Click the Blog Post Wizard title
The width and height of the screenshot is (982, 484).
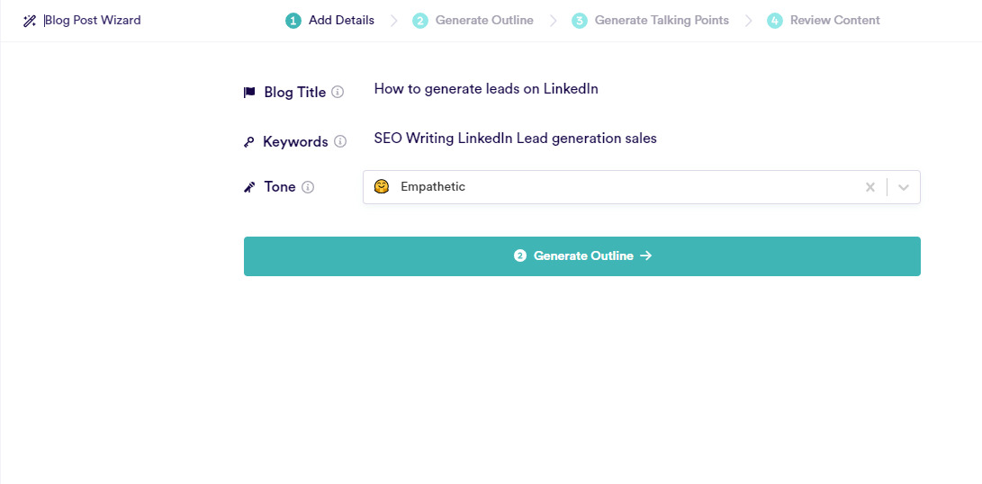point(93,20)
